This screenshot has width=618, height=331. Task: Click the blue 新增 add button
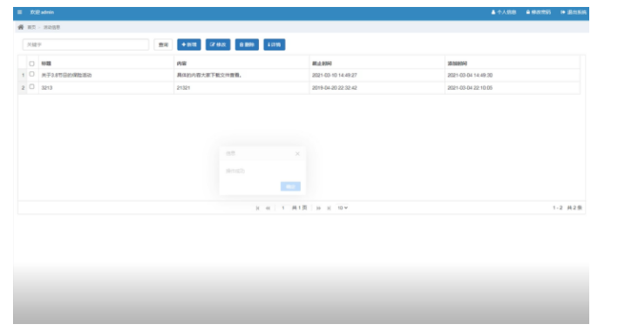click(x=189, y=44)
